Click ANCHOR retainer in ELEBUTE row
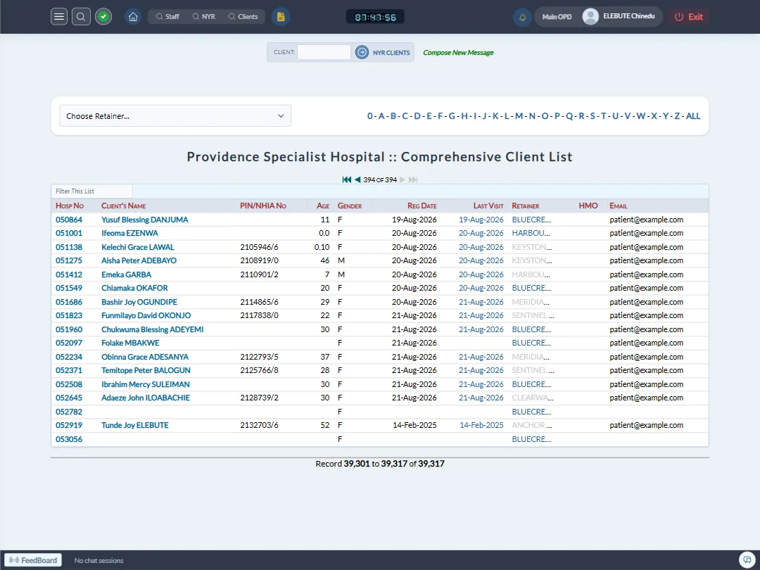This screenshot has width=760, height=570. 532,425
